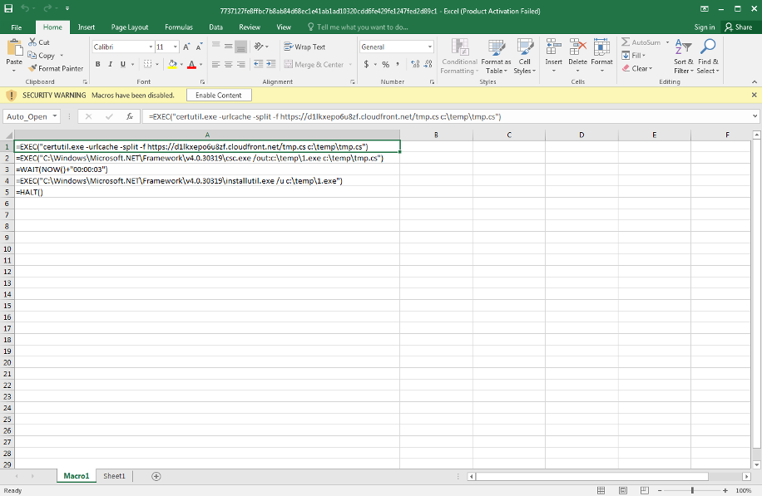Screen dimensions: 762x496
Task: Toggle align text left
Action: point(215,64)
